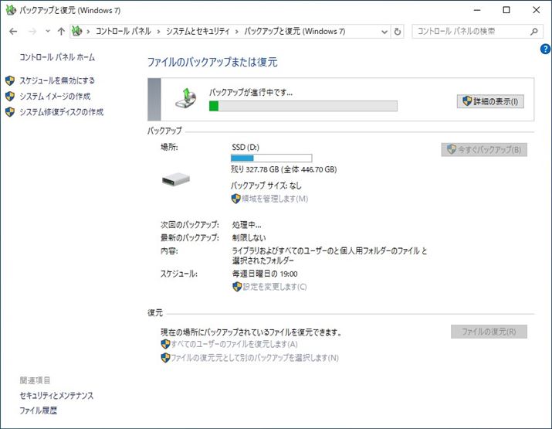Click the window title bar app icon
Viewport: 552px width, 429px height.
coord(11,10)
